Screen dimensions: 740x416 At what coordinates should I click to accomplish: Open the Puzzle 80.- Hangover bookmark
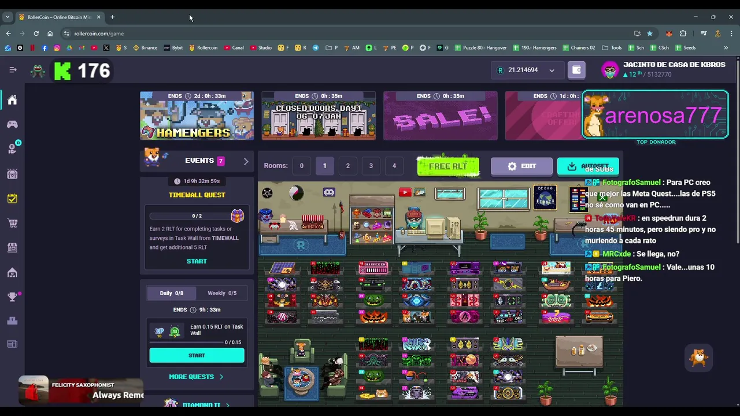point(480,48)
